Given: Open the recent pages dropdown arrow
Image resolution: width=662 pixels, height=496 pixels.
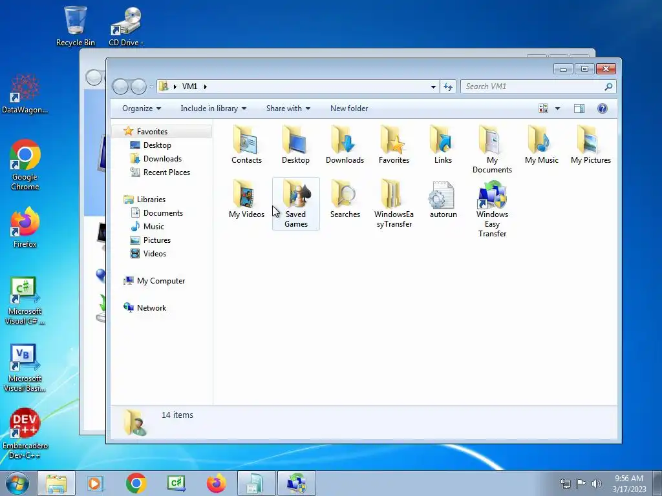Looking at the screenshot, I should click(151, 87).
